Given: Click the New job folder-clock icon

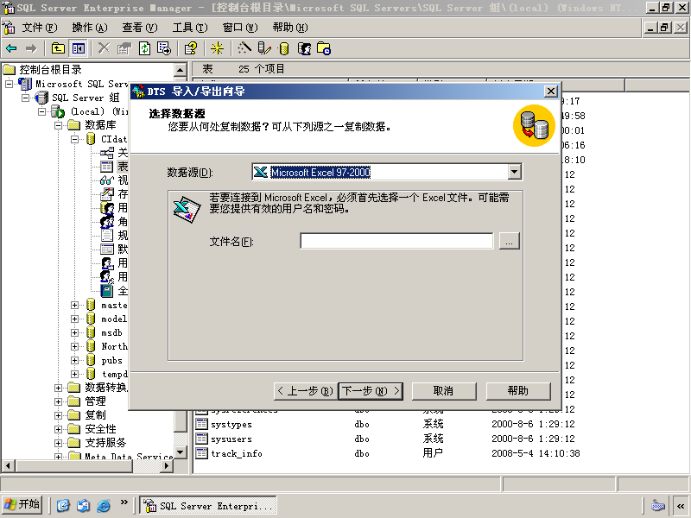Looking at the screenshot, I should [324, 48].
